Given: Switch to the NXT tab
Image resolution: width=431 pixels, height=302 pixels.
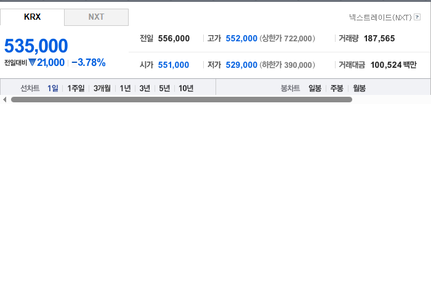Looking at the screenshot, I should click(96, 17).
